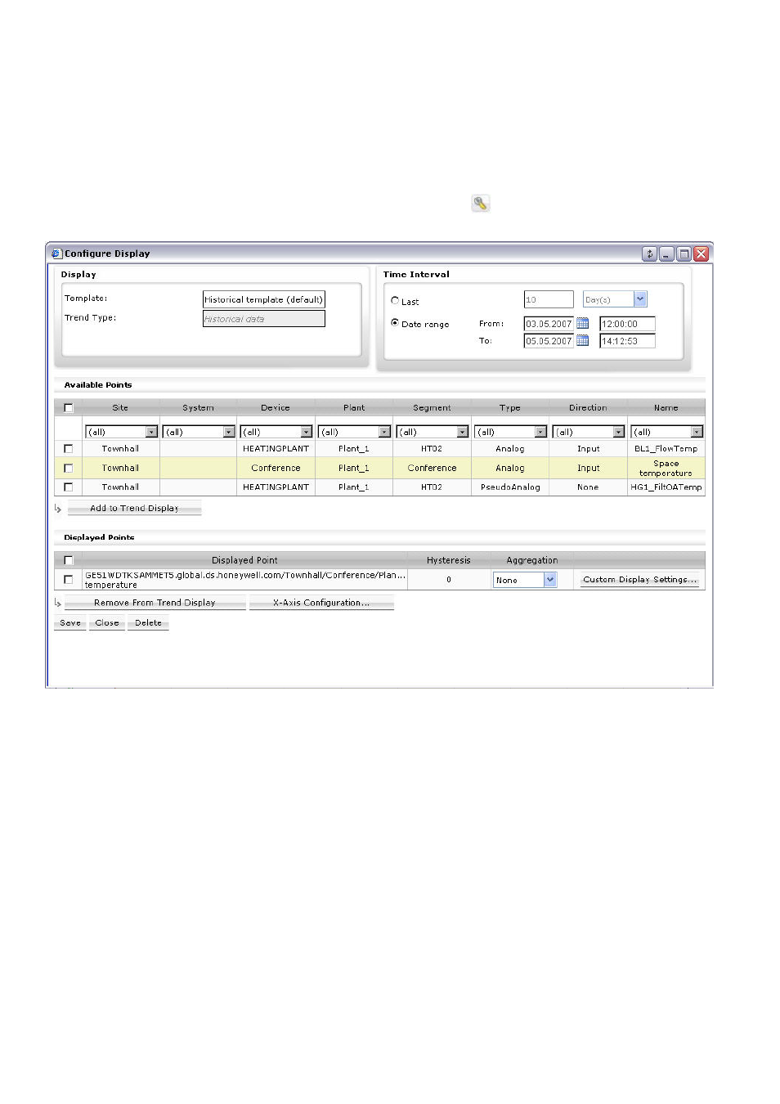Screen dimensions: 780x1104
Task: Click the BL1_FlowTemp name cell
Action: pyautogui.click(x=666, y=448)
